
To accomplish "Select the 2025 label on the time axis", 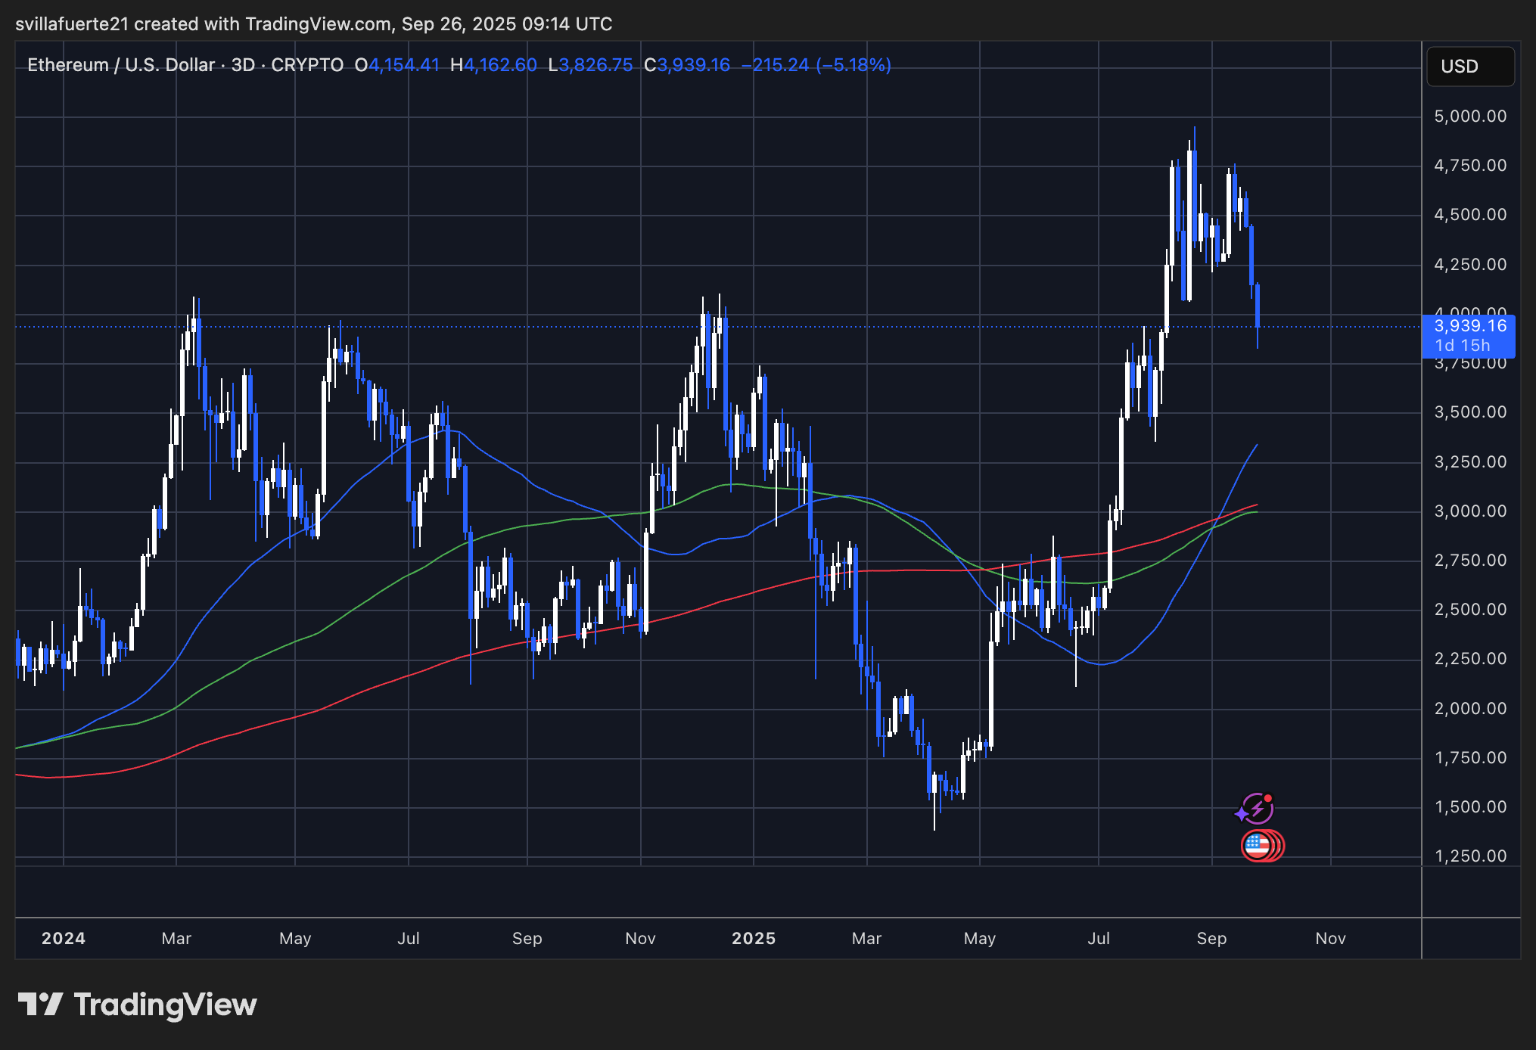I will click(x=753, y=938).
